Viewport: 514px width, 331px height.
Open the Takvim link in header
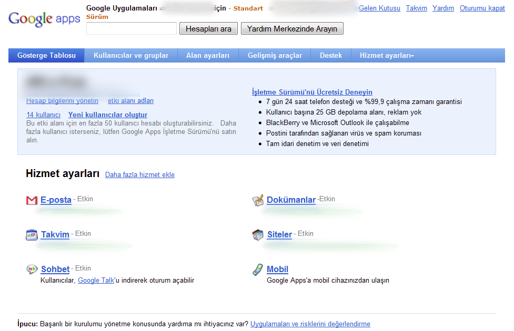pos(417,8)
